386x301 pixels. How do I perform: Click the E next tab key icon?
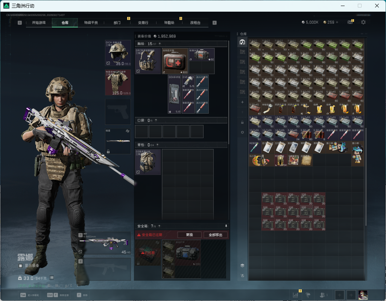click(214, 23)
